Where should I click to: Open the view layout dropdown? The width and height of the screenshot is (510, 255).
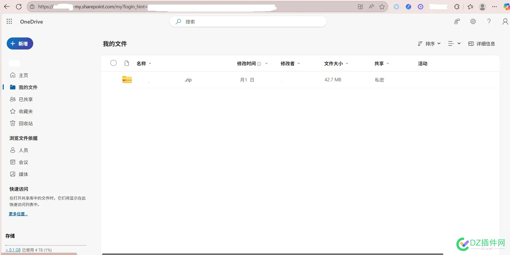tap(454, 43)
